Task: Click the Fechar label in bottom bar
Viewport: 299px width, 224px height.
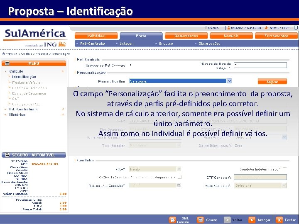Action: coord(290,220)
